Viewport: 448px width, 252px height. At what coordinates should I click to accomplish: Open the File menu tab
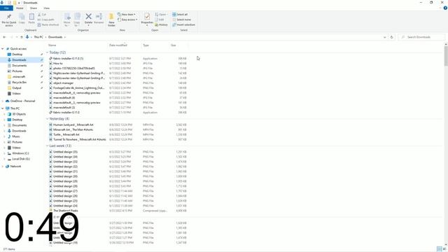point(6,8)
